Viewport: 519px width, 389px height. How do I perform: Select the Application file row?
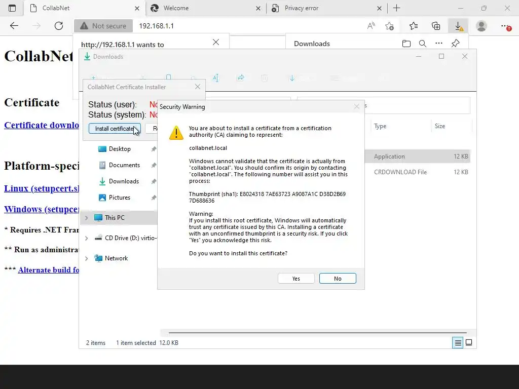coord(418,157)
